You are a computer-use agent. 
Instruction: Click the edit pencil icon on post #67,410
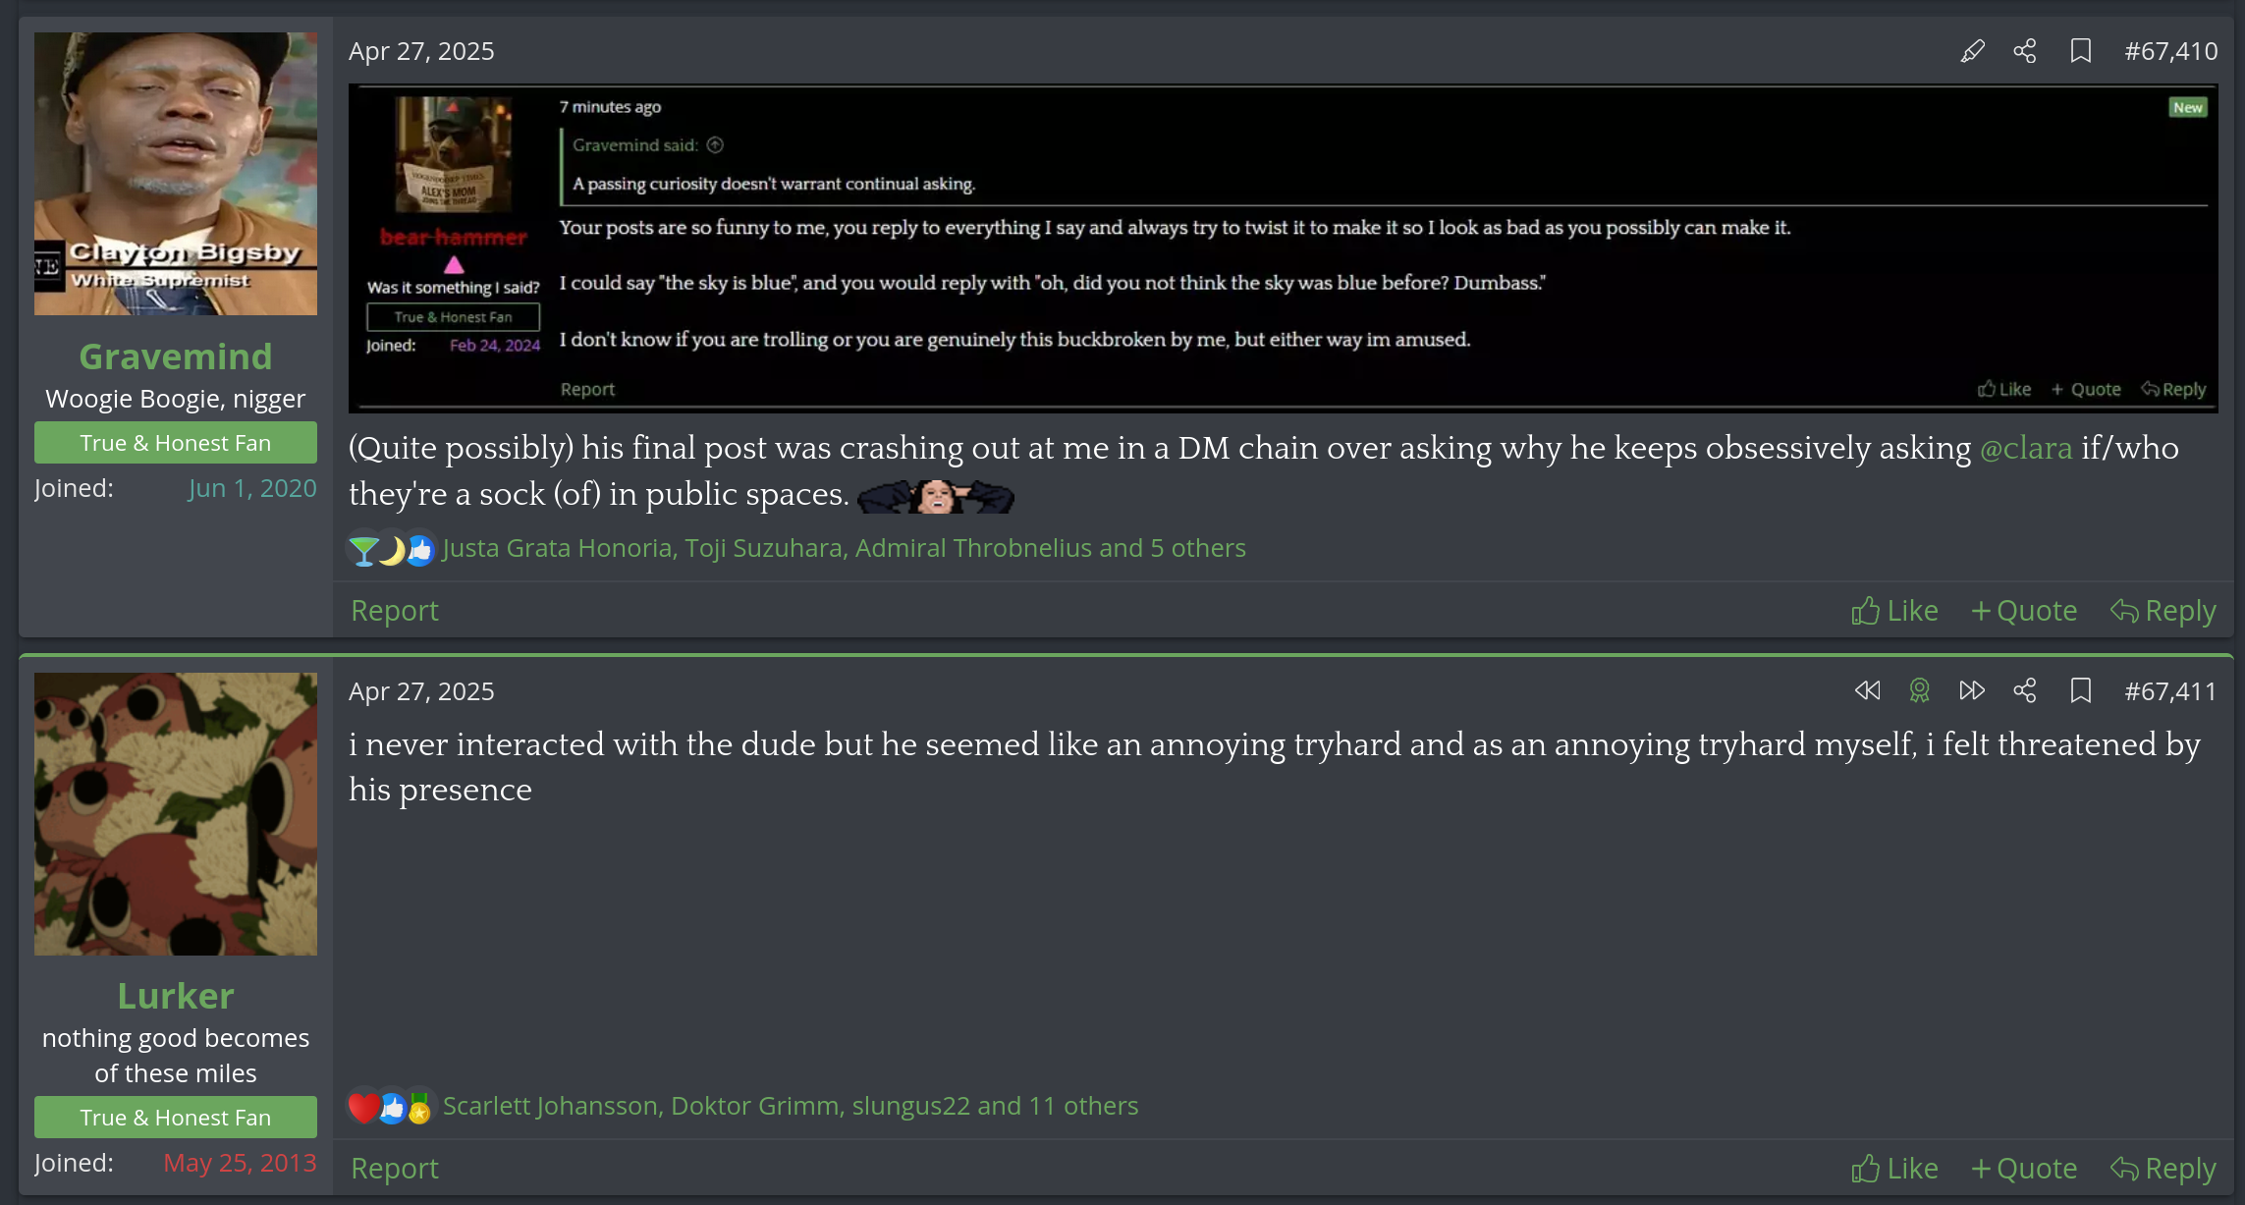pyautogui.click(x=1972, y=51)
